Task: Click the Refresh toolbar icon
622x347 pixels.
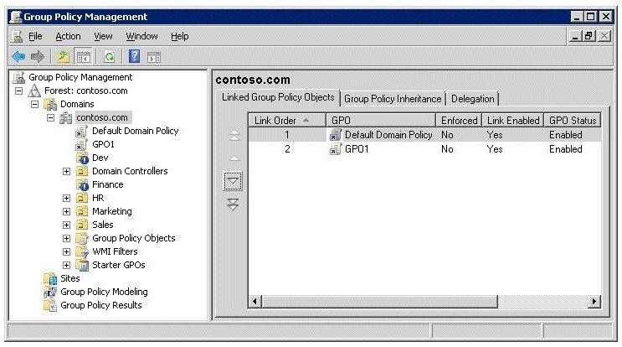Action: pyautogui.click(x=109, y=57)
